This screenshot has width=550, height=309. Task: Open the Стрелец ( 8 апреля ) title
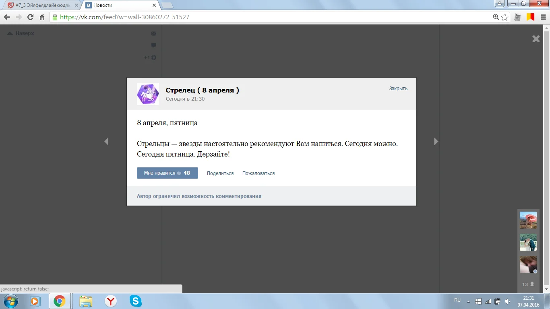pyautogui.click(x=203, y=90)
